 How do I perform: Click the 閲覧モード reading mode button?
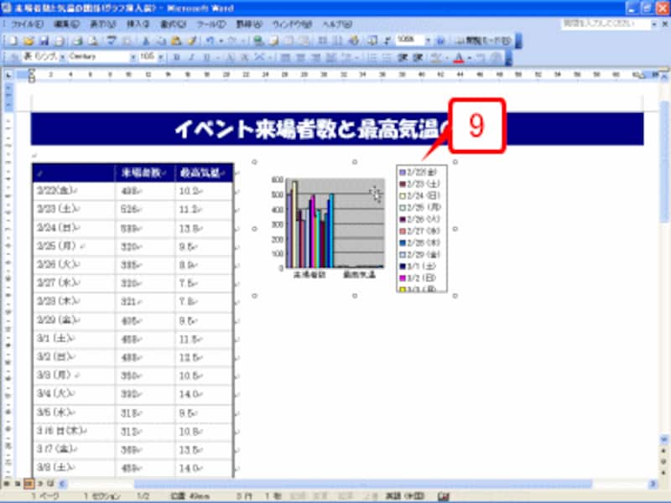pos(482,39)
